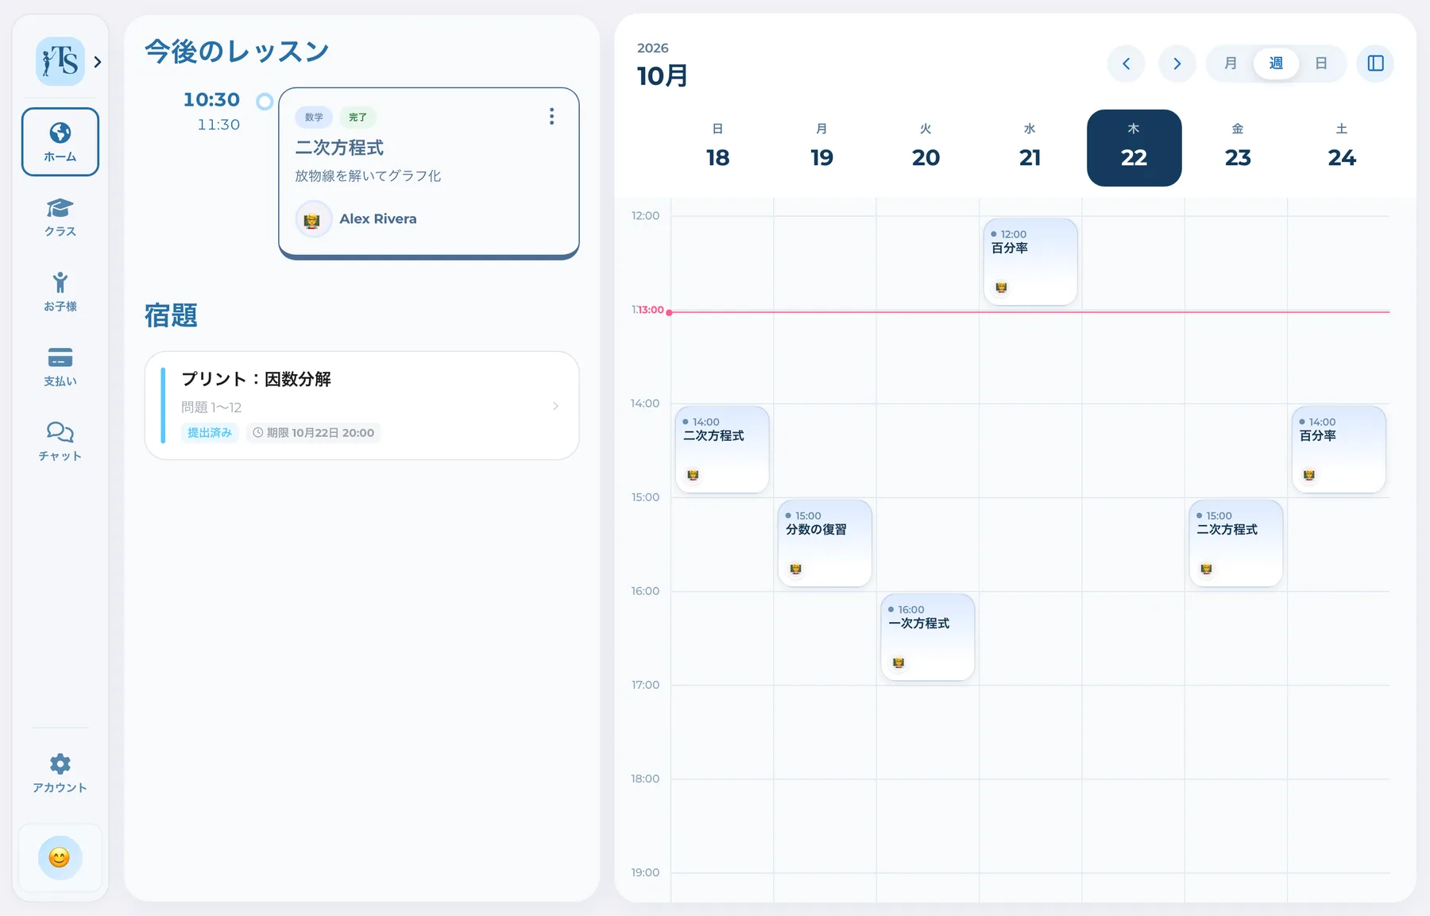Click the tutor avatar on 分数の復習 event
This screenshot has height=916, width=1430.
tap(796, 569)
